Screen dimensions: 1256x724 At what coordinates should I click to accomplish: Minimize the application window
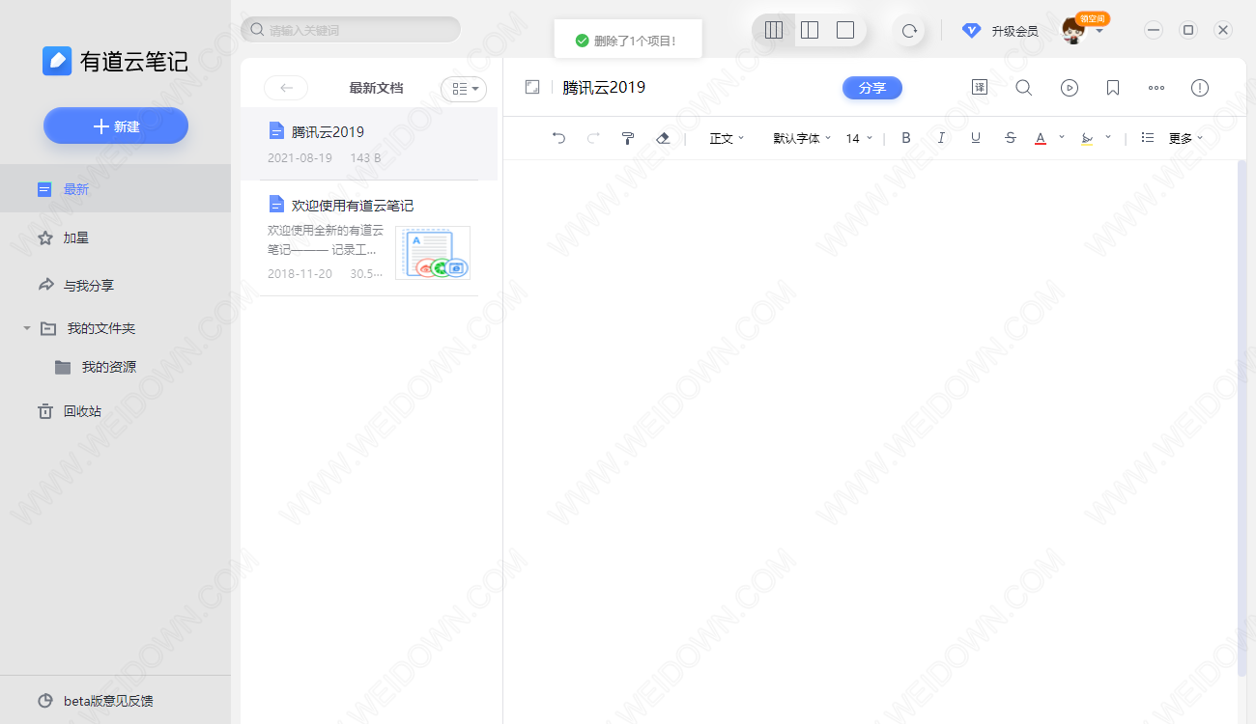click(1154, 30)
